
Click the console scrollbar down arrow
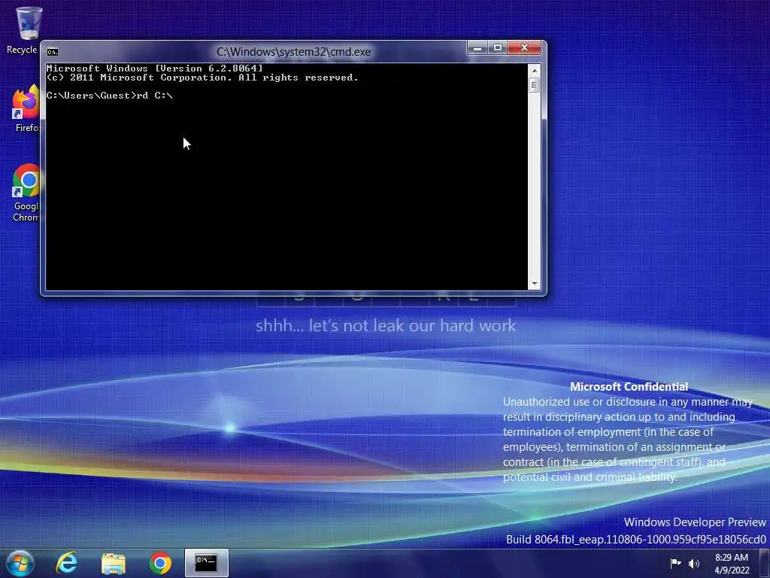[535, 284]
